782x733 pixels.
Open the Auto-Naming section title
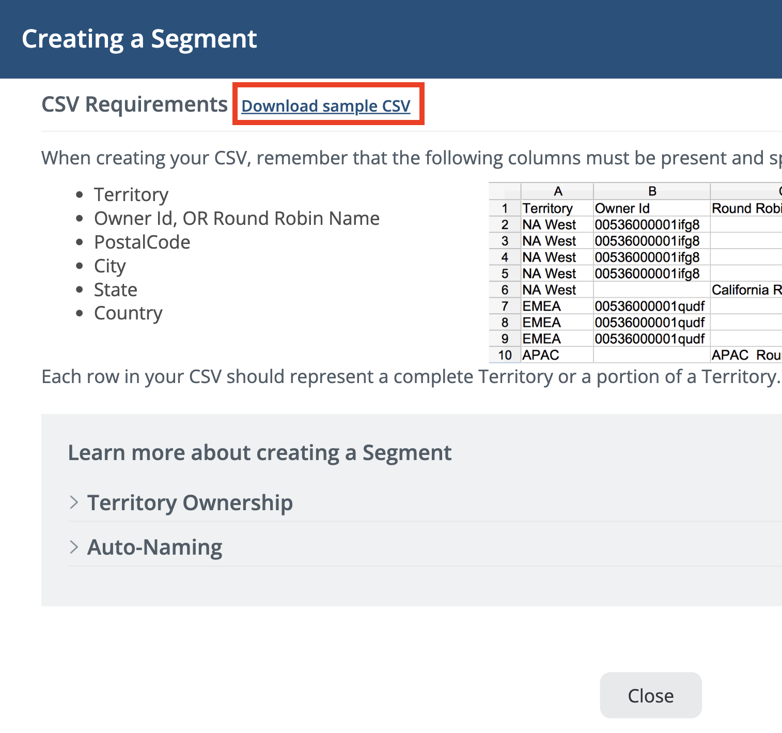click(x=155, y=547)
